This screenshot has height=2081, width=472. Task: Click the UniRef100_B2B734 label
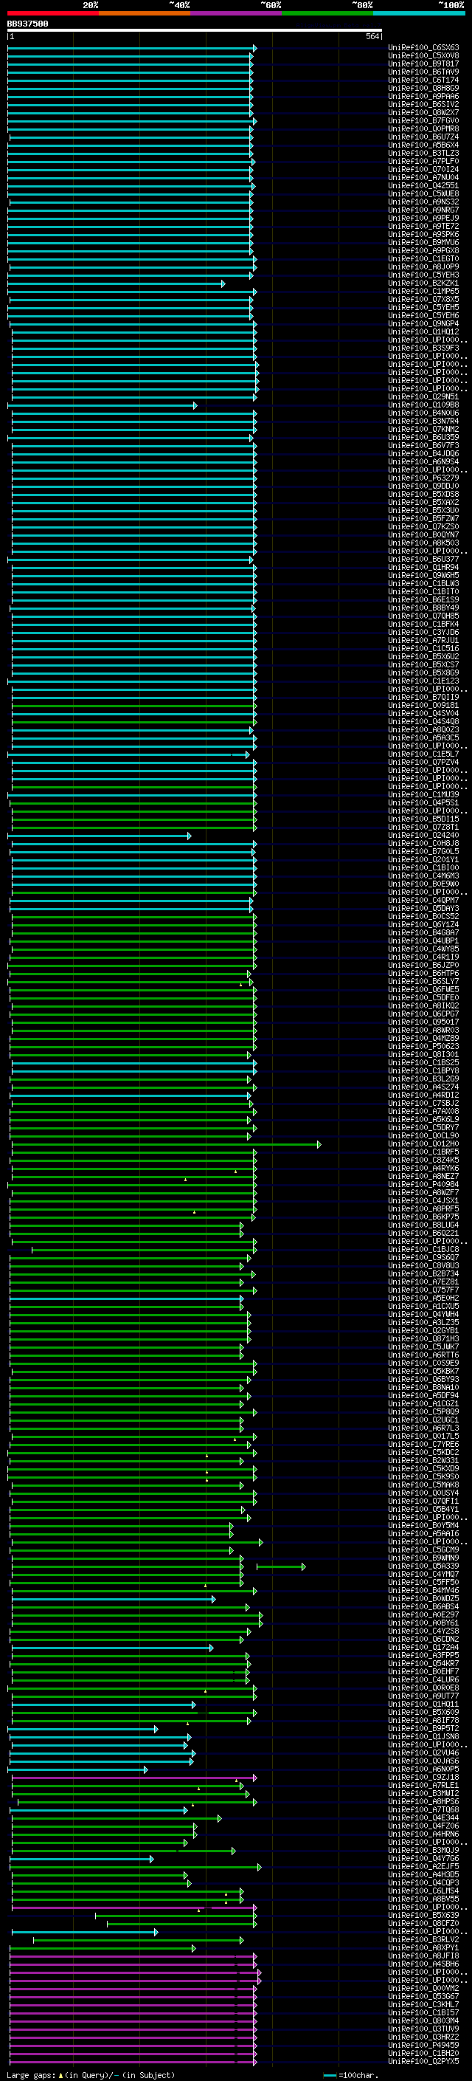coord(423,1274)
